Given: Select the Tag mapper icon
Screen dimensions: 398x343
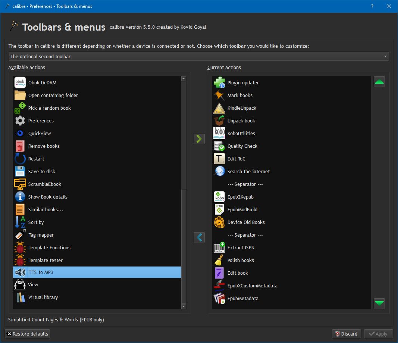Looking at the screenshot, I should (x=20, y=235).
